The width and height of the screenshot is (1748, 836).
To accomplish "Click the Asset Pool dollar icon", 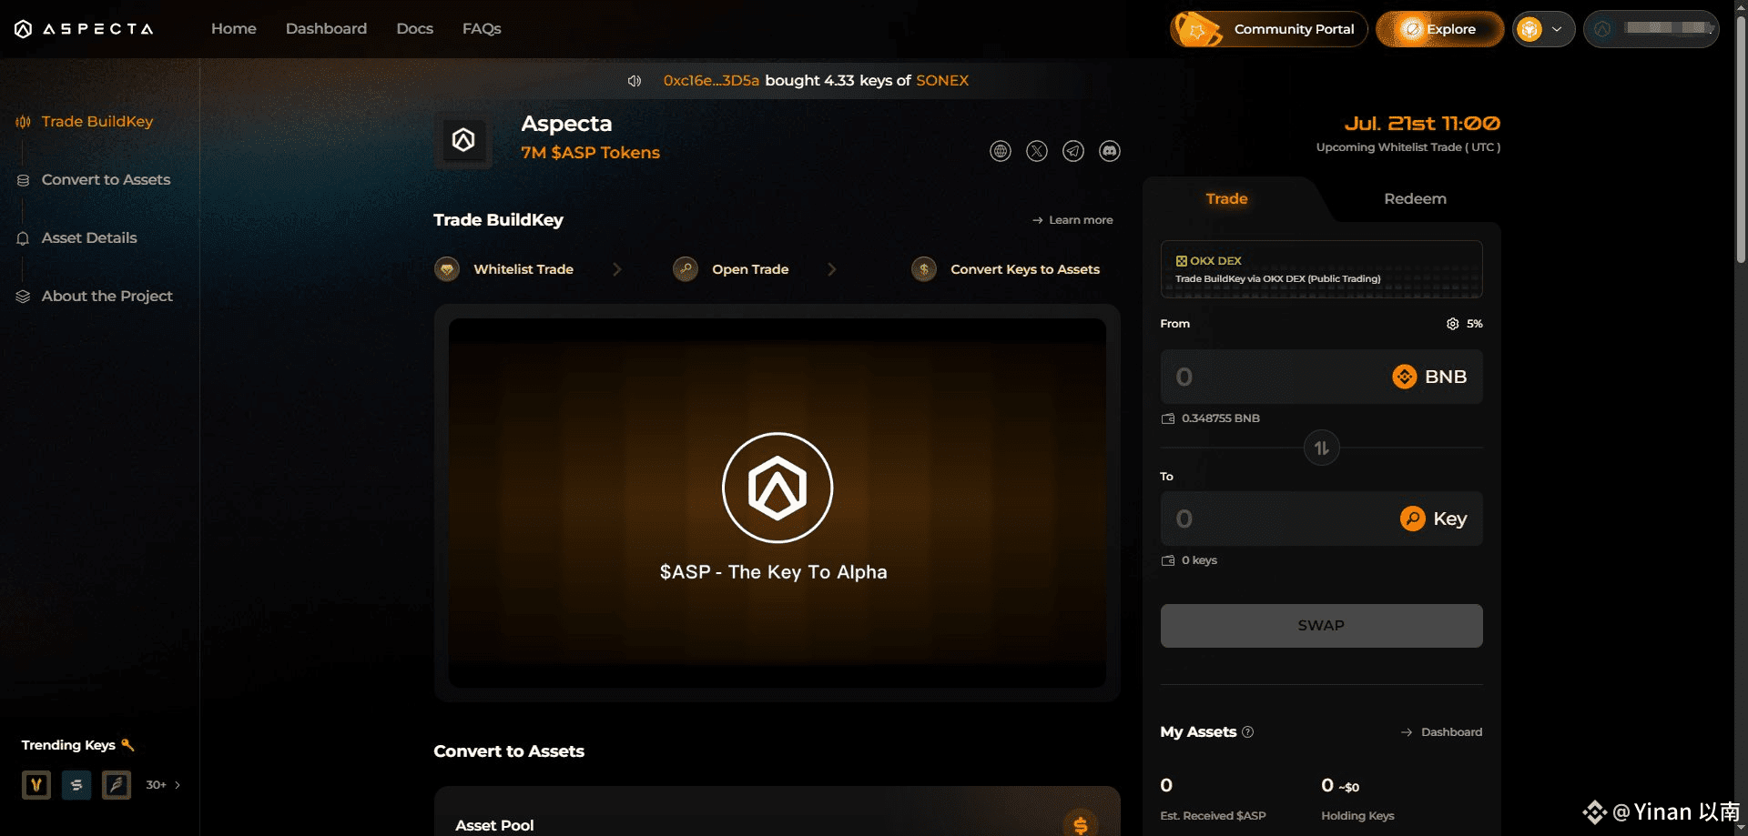I will pos(1081,824).
